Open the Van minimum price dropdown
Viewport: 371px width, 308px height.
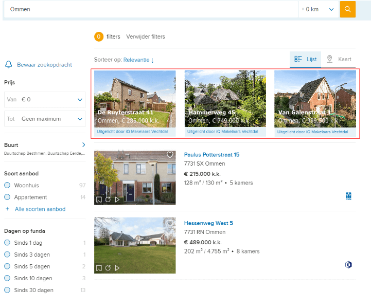click(x=45, y=100)
